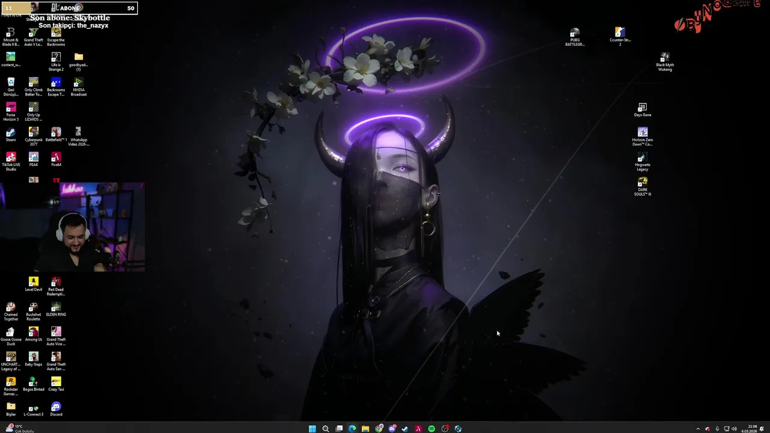Open Mount & Blade II desktop shortcut
The image size is (770, 433).
[11, 37]
